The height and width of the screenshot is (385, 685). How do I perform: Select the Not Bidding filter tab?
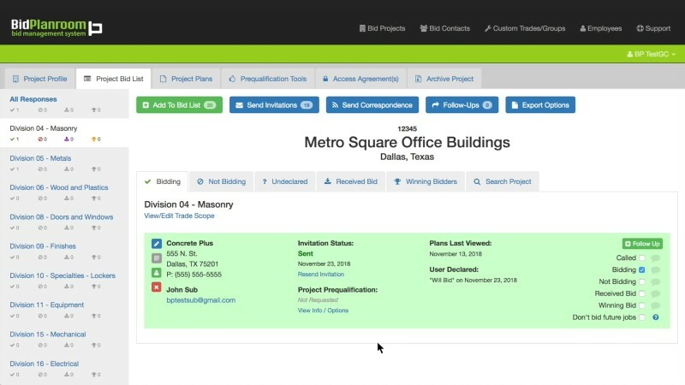[222, 181]
